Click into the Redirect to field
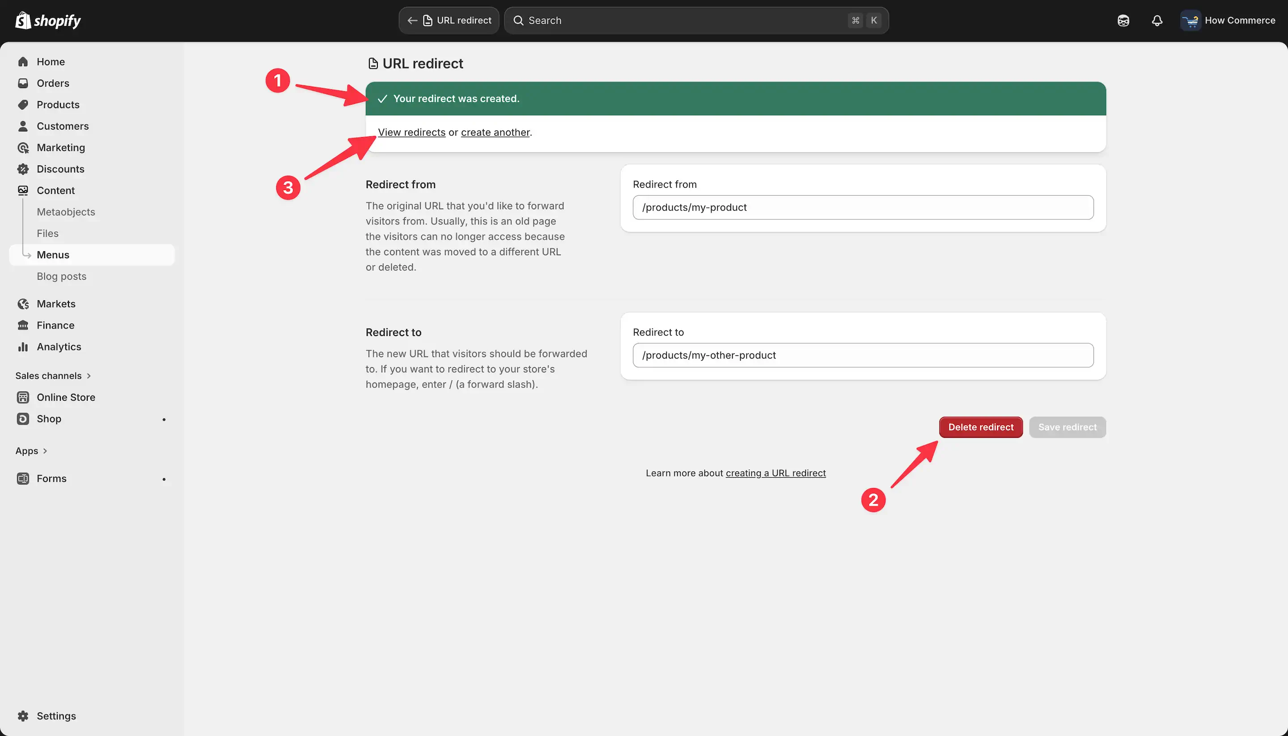Image resolution: width=1288 pixels, height=736 pixels. point(863,355)
